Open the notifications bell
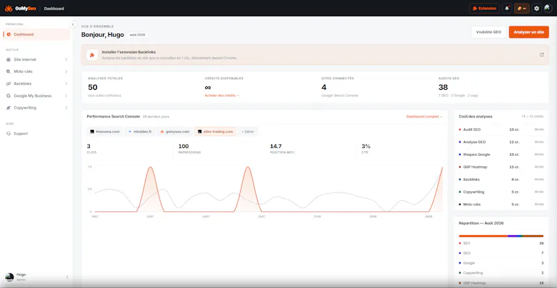The image size is (557, 288). click(x=507, y=8)
